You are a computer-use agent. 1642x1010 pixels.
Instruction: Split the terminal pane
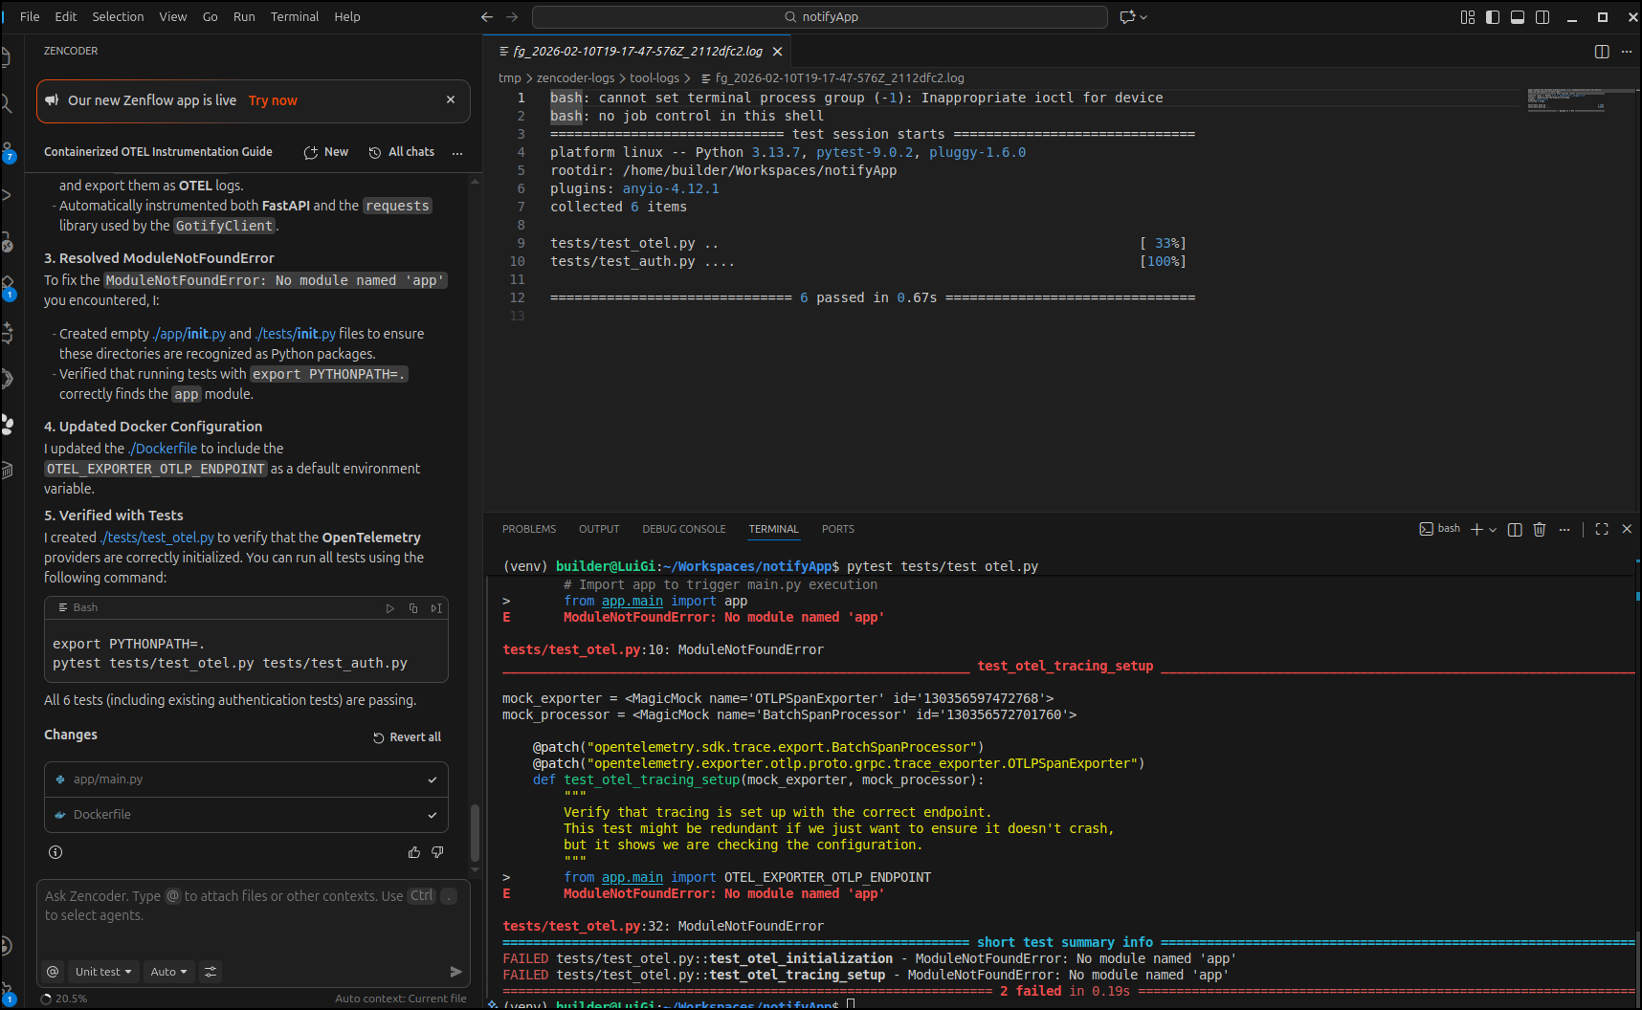pos(1515,529)
